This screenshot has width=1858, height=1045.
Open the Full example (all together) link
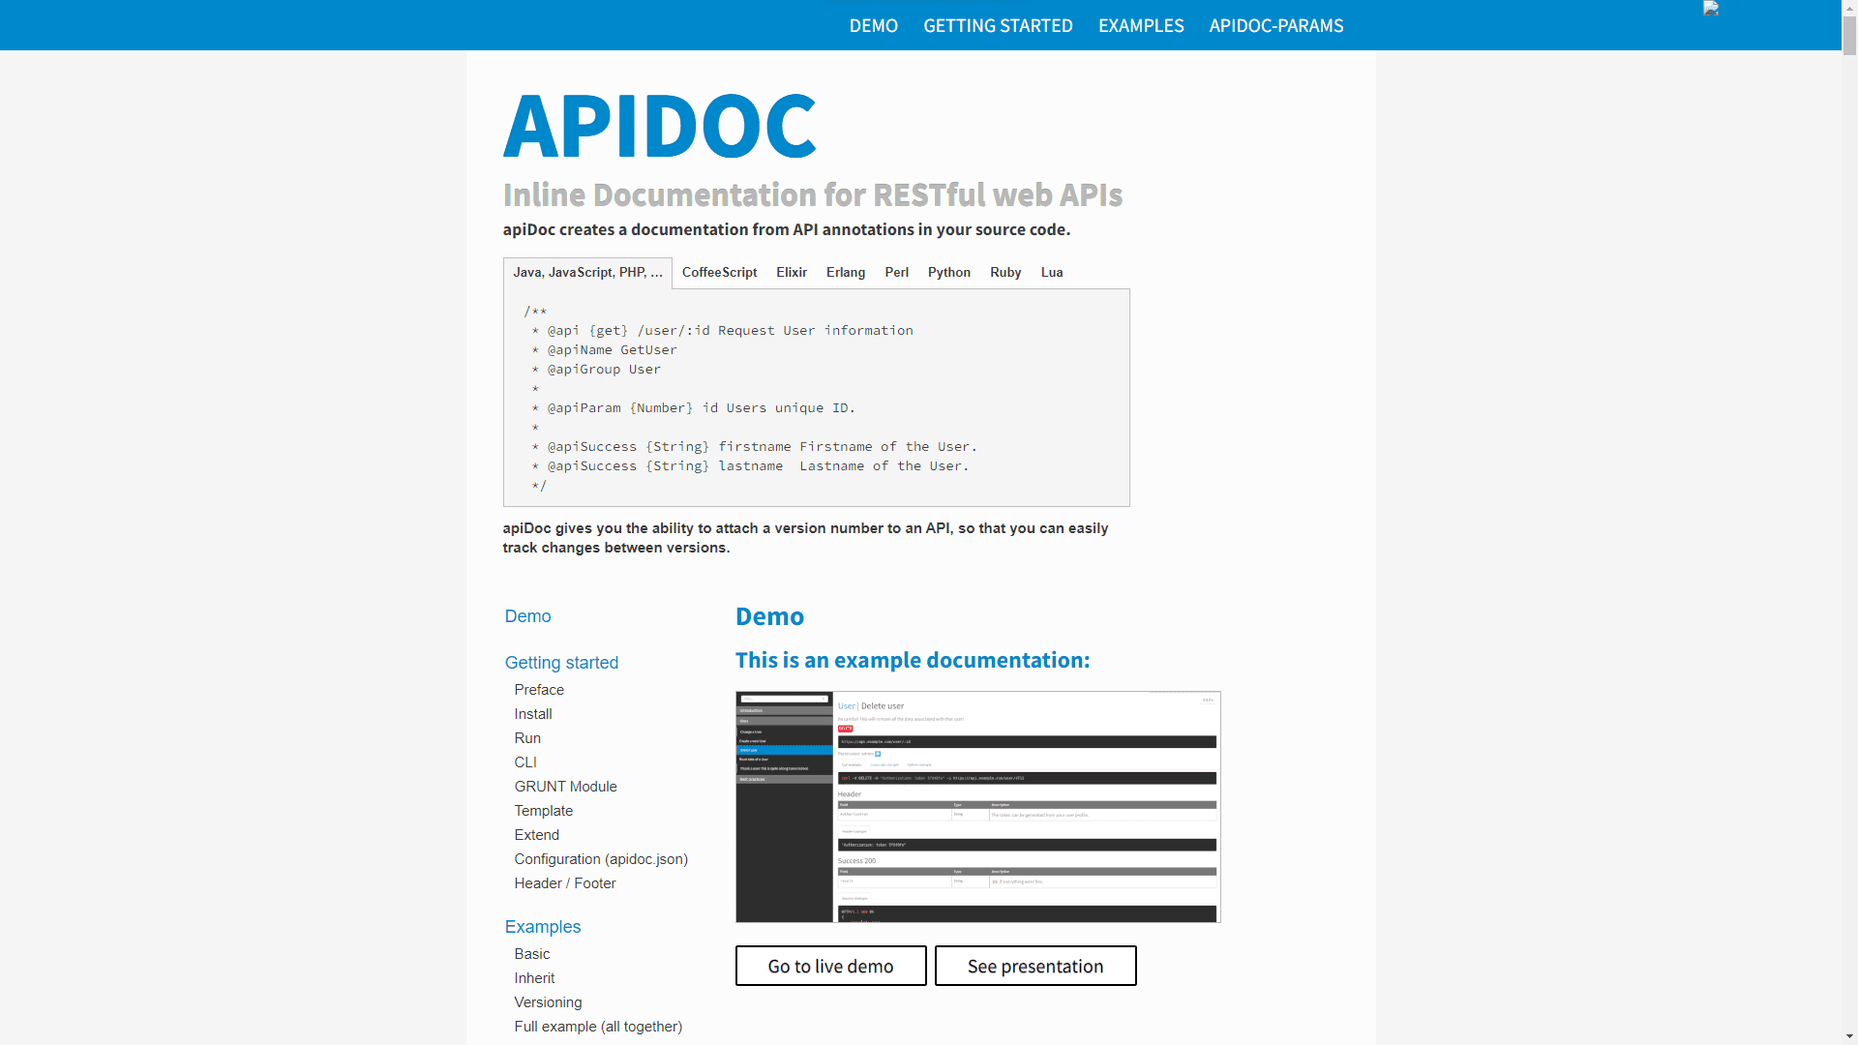[597, 1027]
